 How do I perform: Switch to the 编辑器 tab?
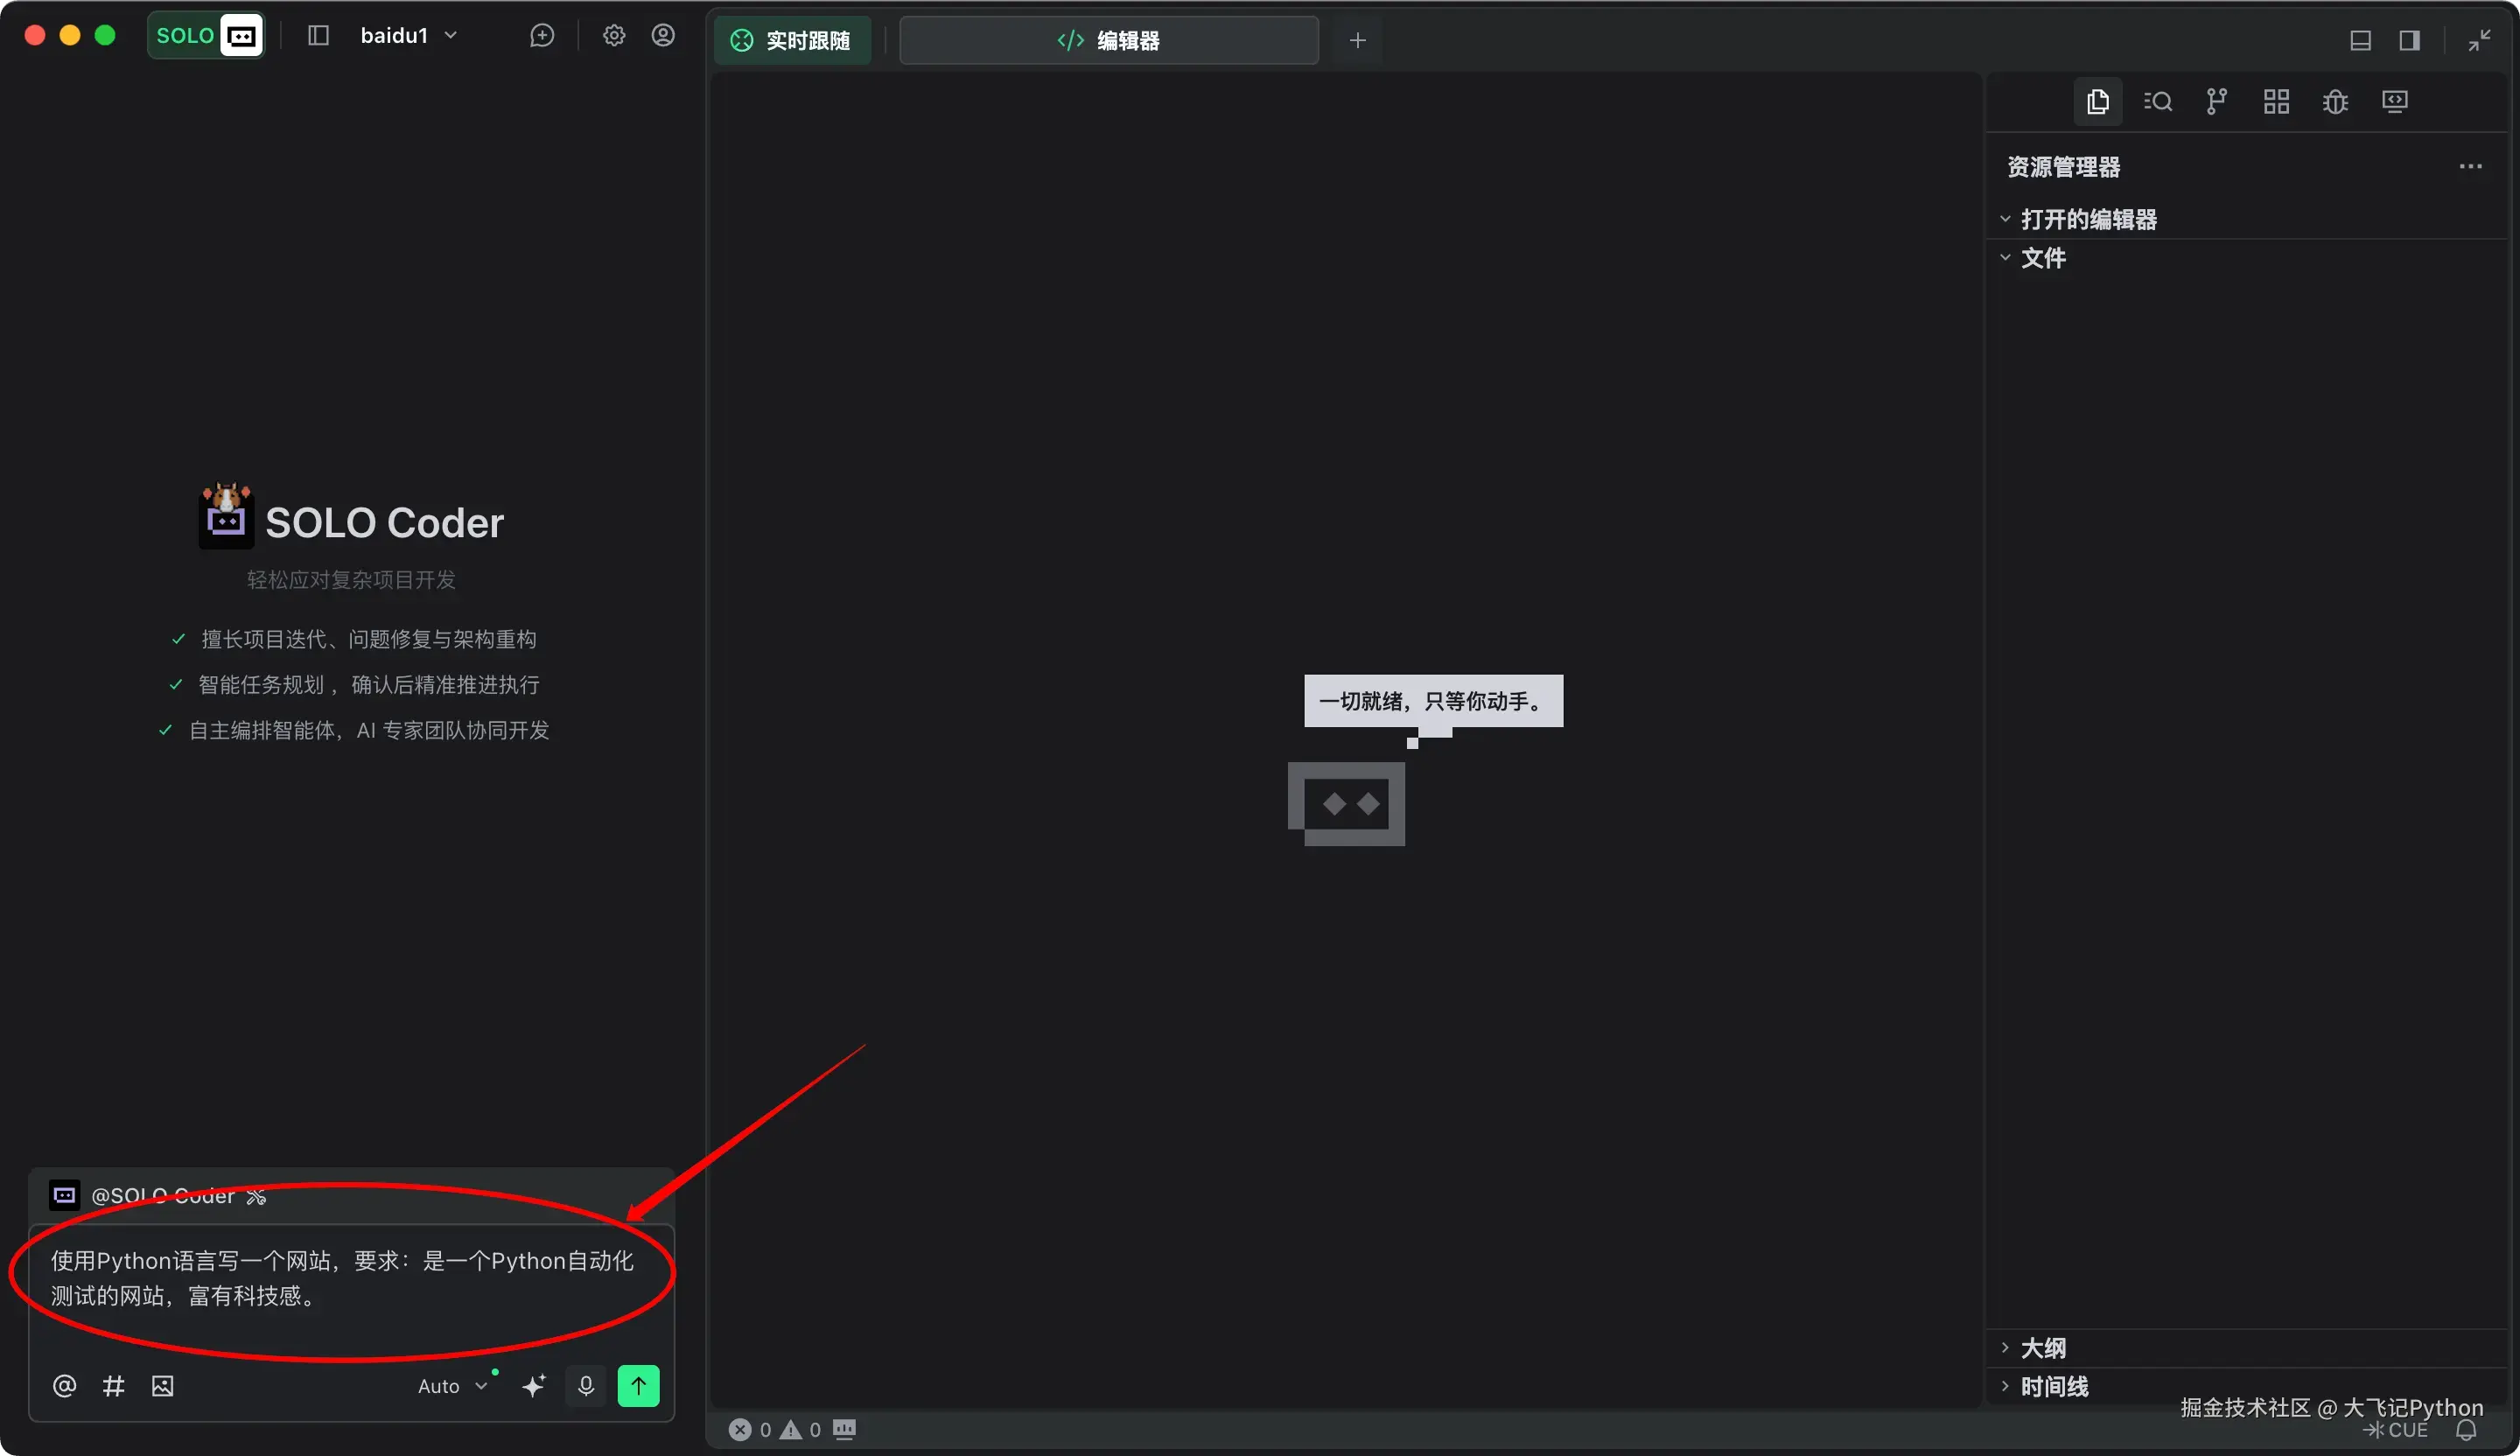click(x=1108, y=40)
